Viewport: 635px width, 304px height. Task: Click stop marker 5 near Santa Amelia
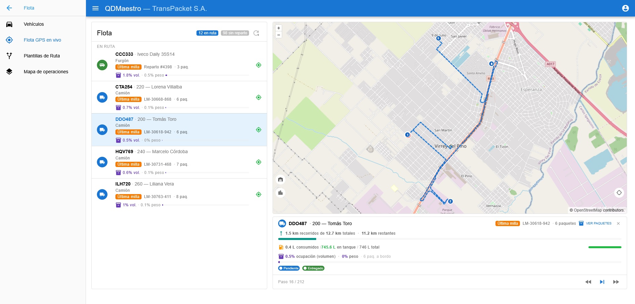pyautogui.click(x=491, y=64)
